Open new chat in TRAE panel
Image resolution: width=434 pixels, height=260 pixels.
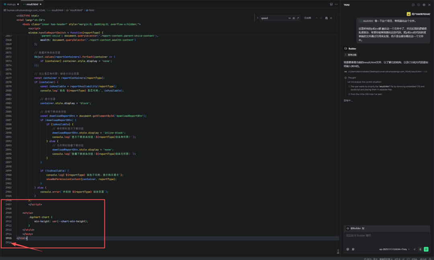pos(413,5)
